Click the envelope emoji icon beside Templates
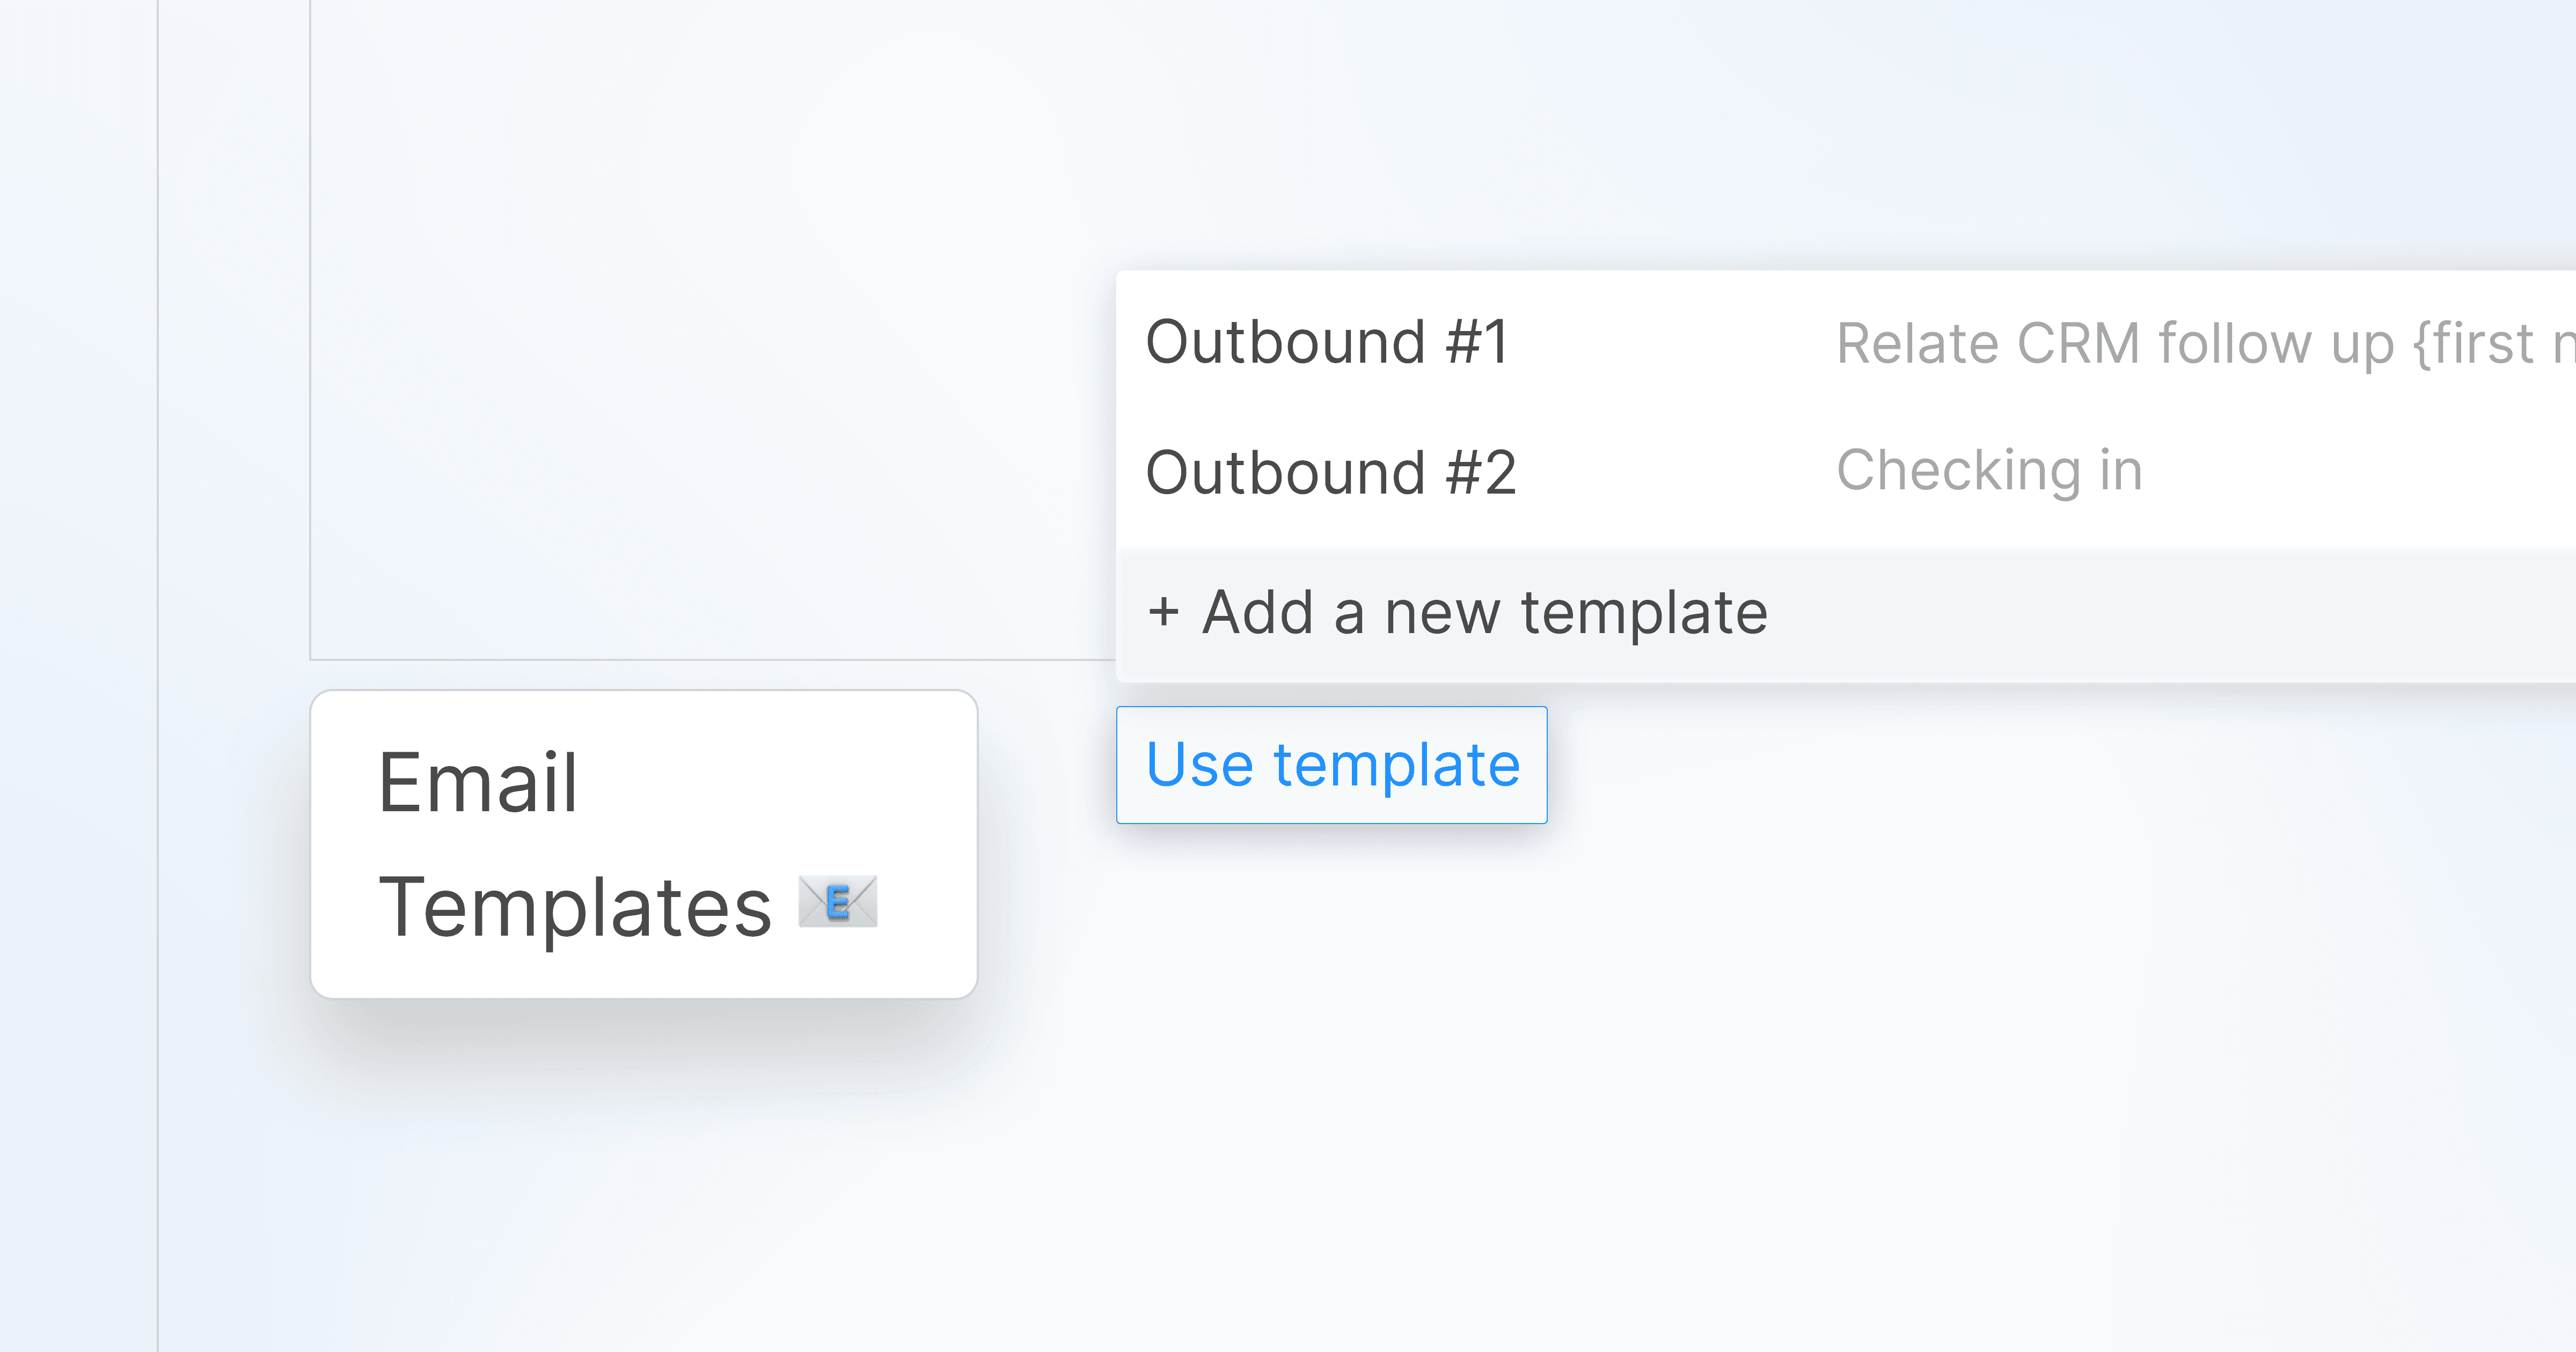 (x=838, y=902)
